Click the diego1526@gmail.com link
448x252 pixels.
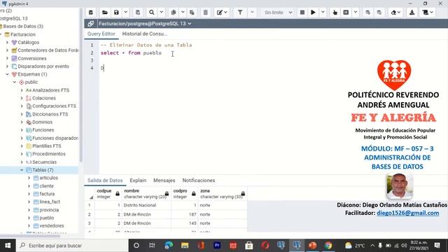[x=407, y=213]
